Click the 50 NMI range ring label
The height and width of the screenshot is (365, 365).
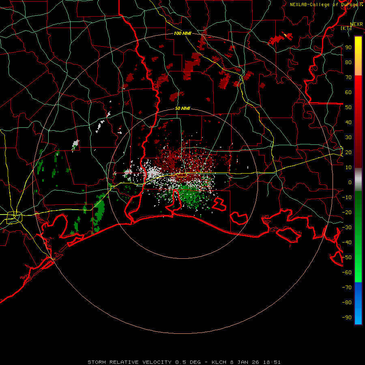[182, 108]
